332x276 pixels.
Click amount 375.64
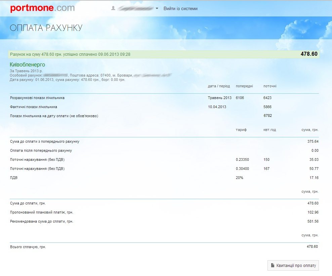click(x=313, y=141)
